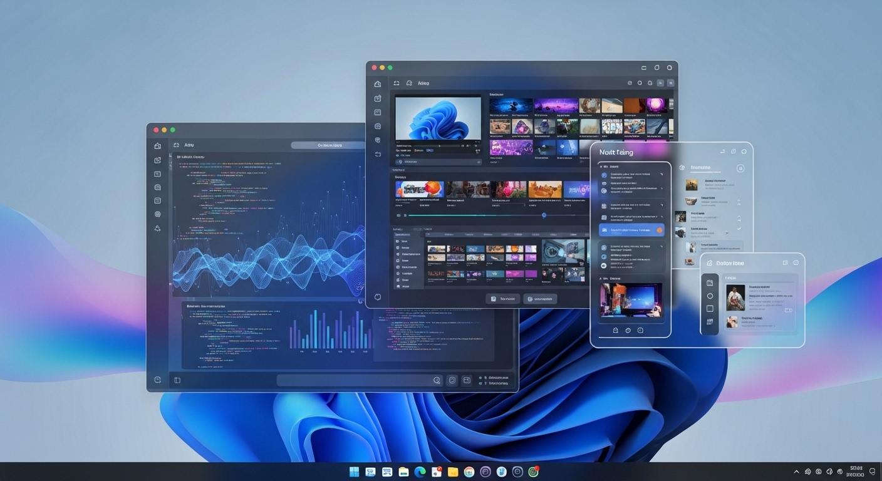The height and width of the screenshot is (481, 882).
Task: Select the accounts icon in the code editor sidebar
Action: click(157, 229)
